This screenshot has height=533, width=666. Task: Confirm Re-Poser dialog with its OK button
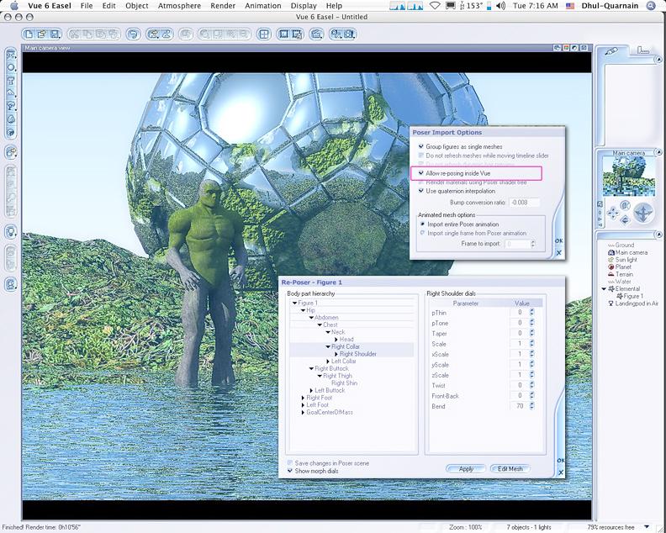(561, 461)
